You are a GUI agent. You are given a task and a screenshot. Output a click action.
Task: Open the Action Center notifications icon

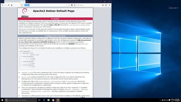coord(169,100)
